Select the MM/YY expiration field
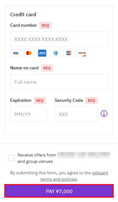This screenshot has height=202, width=118. click(29, 114)
